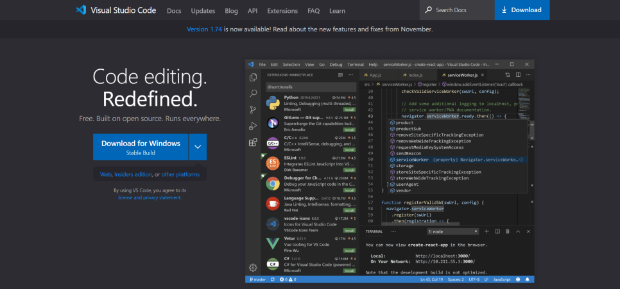Open the Web link below the download button

coord(106,174)
